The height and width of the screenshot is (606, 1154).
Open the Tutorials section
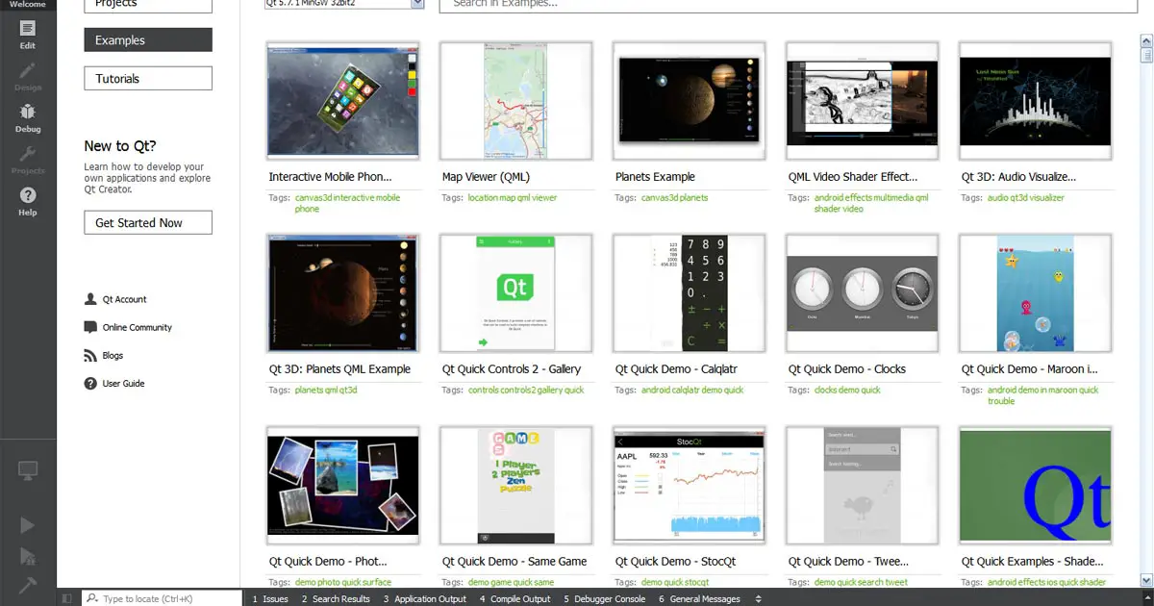click(148, 78)
